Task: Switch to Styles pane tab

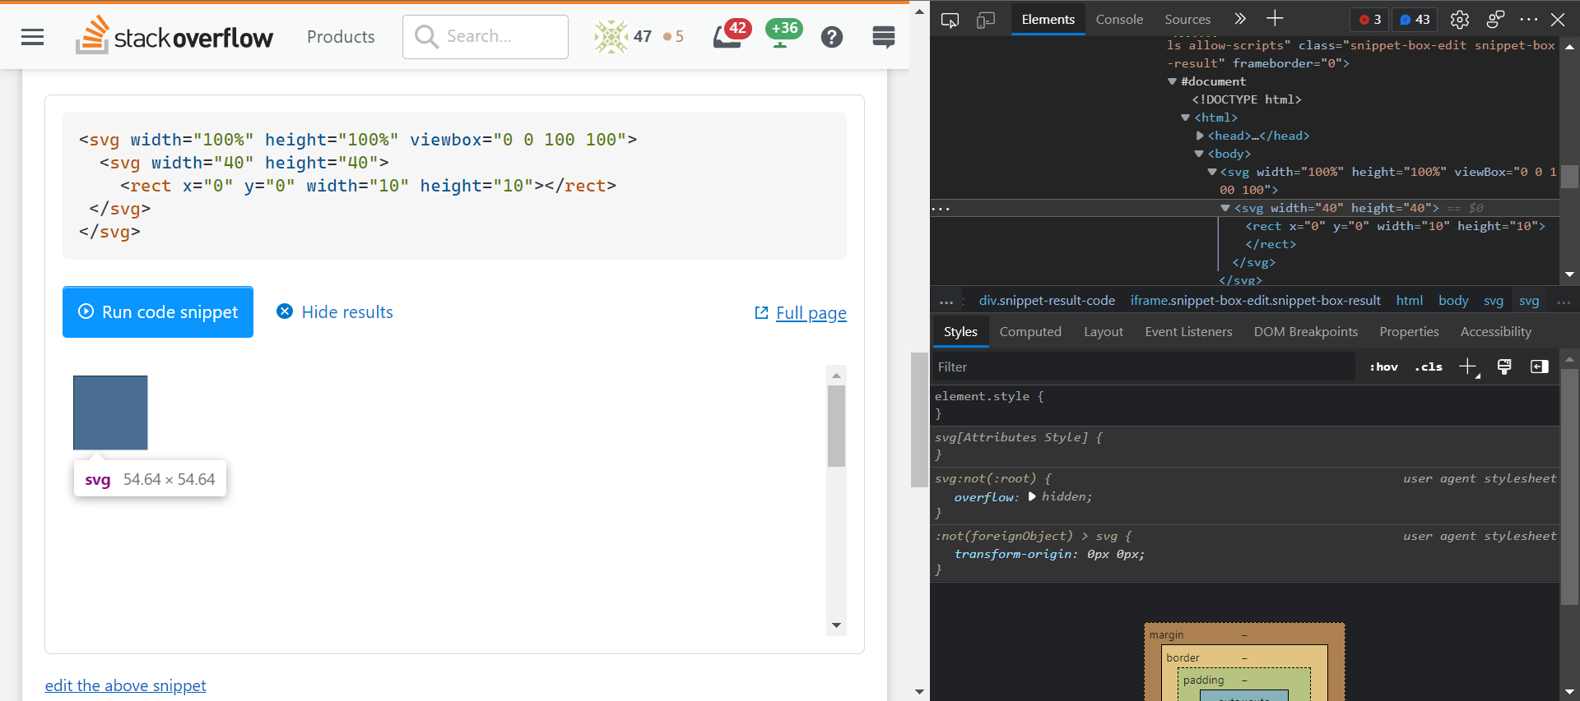Action: point(960,332)
